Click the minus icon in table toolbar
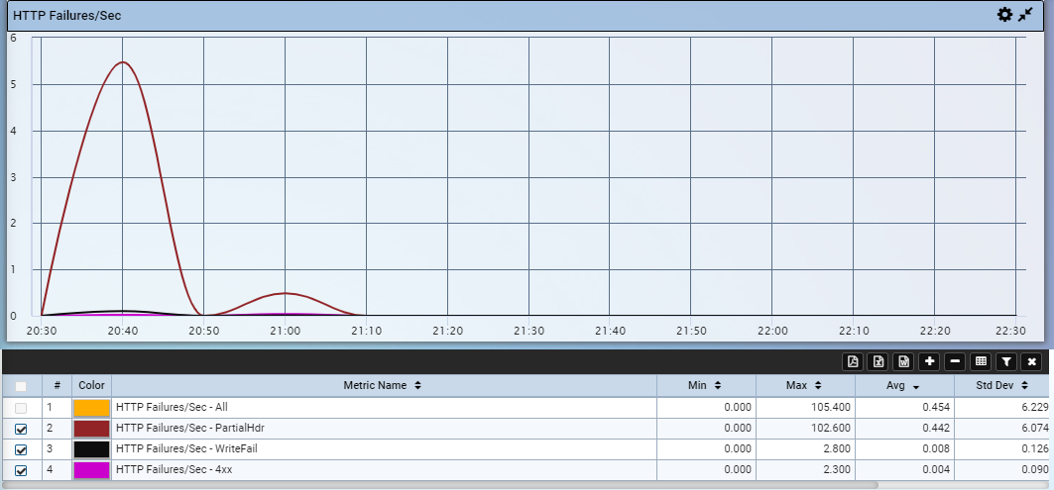This screenshot has height=490, width=1054. [955, 361]
